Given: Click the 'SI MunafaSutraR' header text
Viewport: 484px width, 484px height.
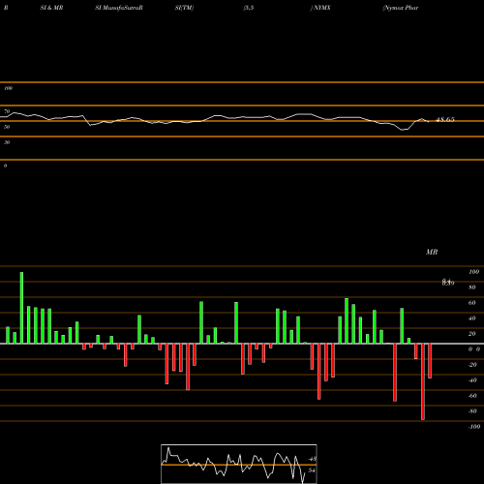Looking at the screenshot, I should pyautogui.click(x=119, y=8).
